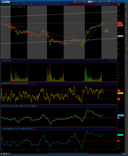Open the symbol dropdown arrow beside AAPL
The image size is (128, 156).
11,2
